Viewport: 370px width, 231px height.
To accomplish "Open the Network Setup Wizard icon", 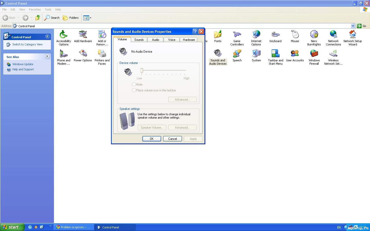I will click(353, 37).
